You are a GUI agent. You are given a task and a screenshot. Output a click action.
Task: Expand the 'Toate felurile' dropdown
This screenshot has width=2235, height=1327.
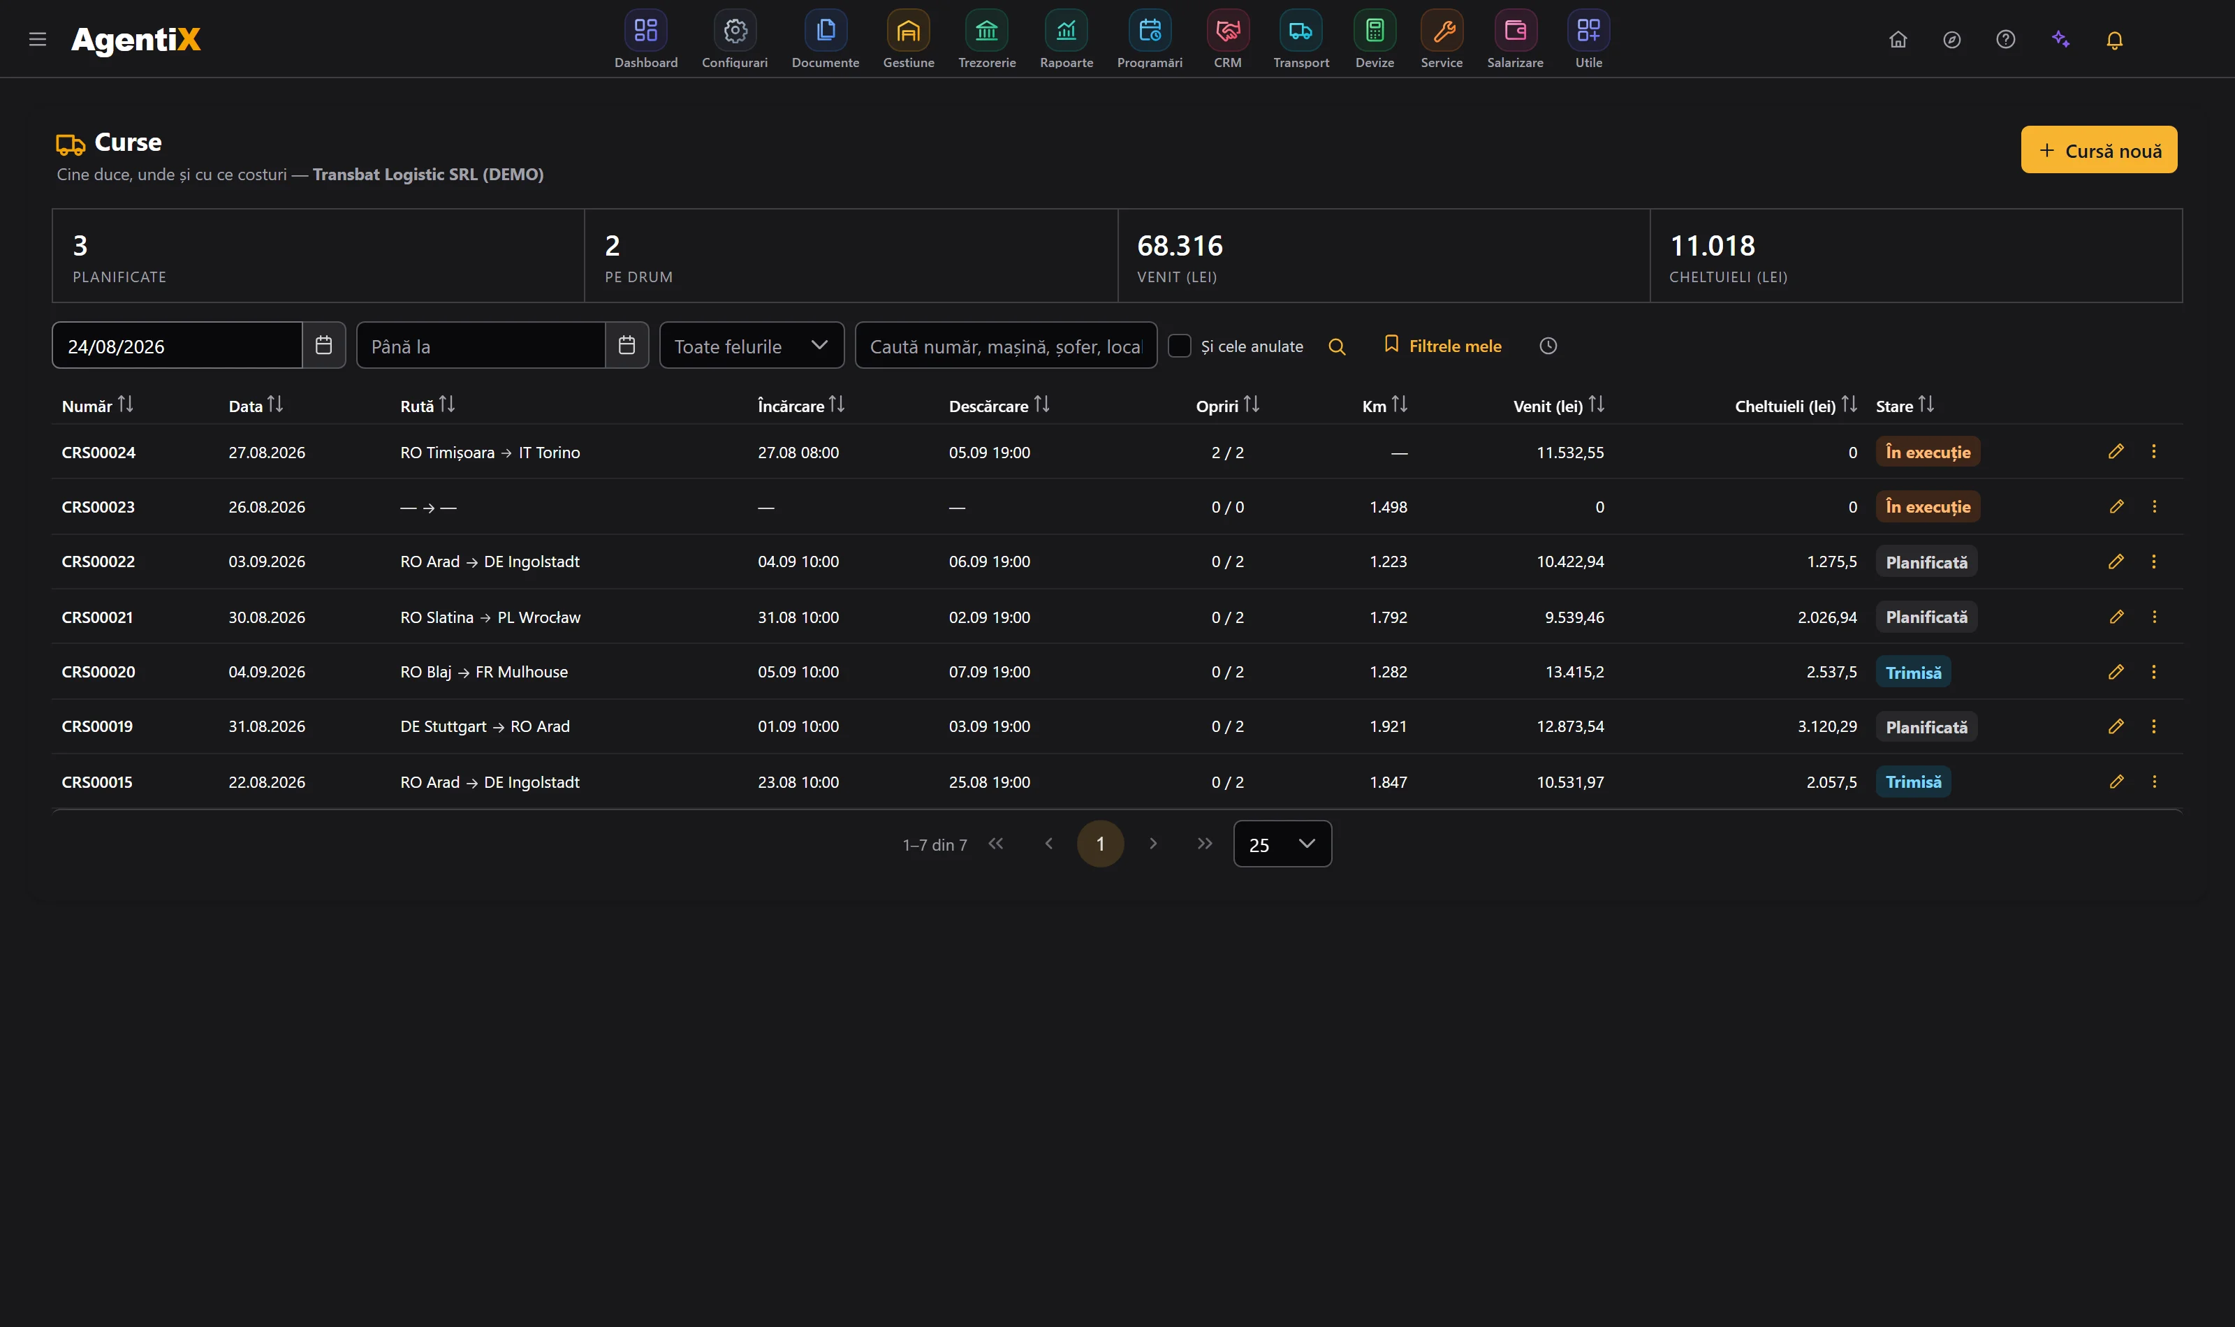coord(751,345)
